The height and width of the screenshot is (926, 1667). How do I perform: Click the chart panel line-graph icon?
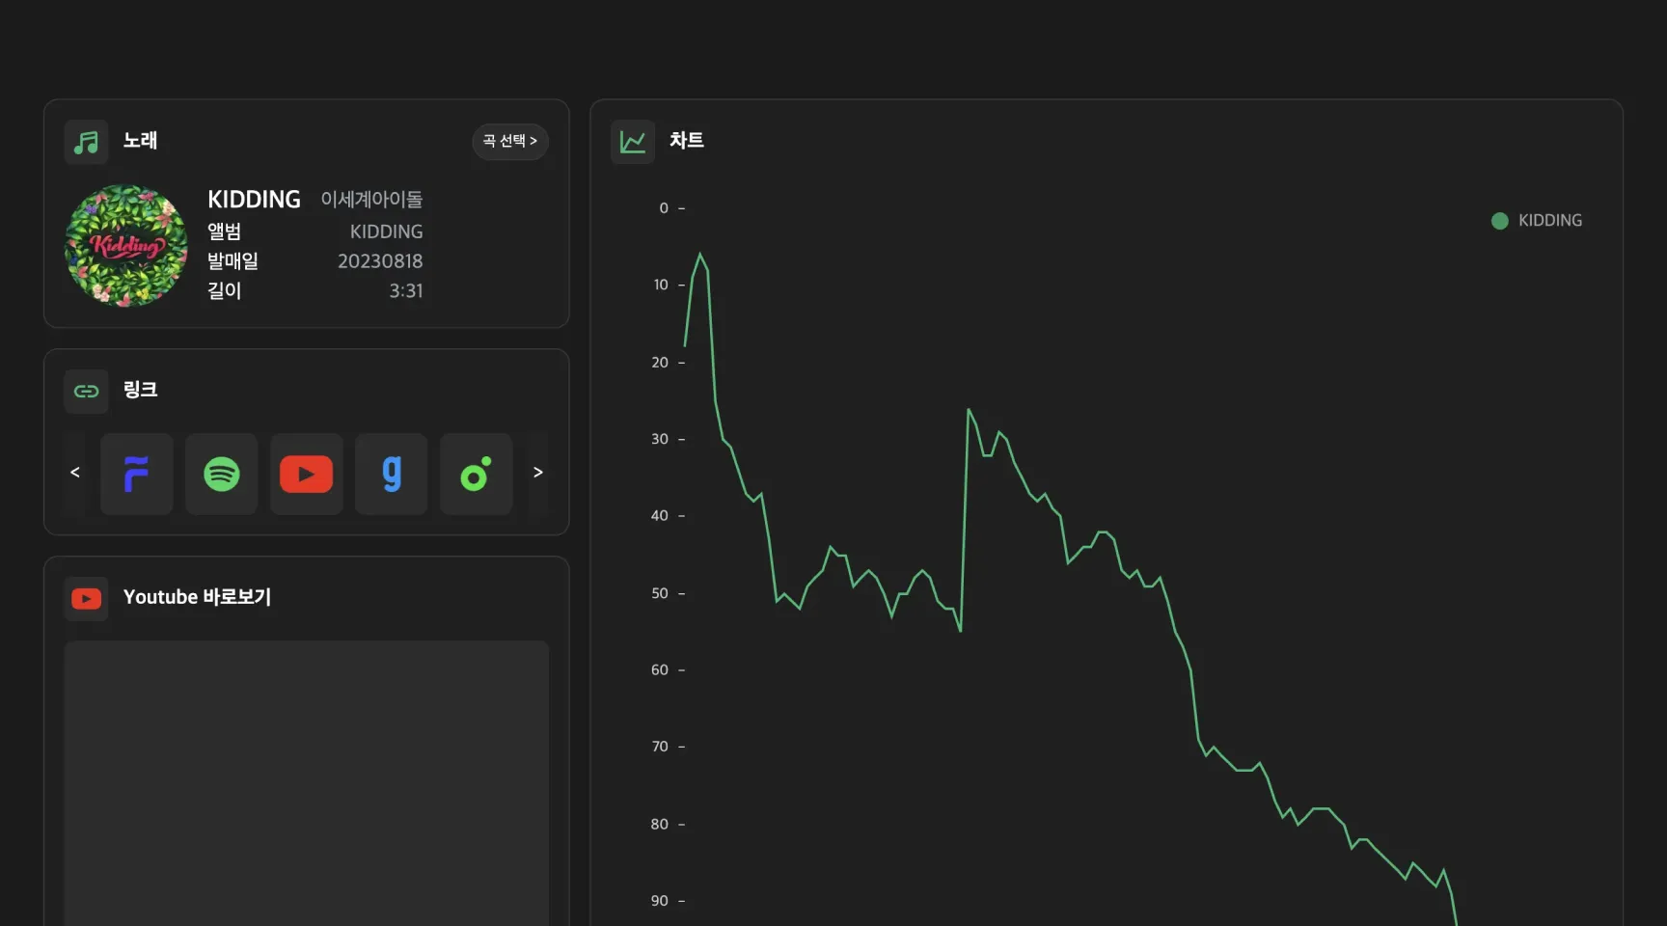coord(633,142)
